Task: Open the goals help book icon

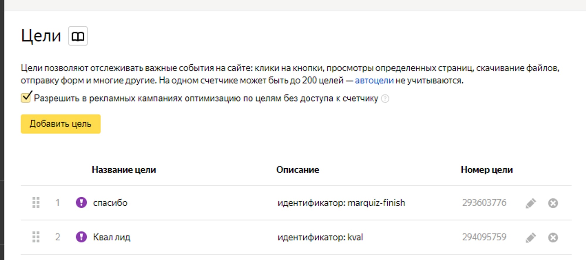Action: pyautogui.click(x=78, y=36)
